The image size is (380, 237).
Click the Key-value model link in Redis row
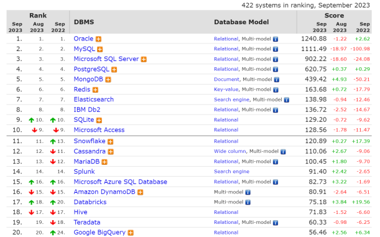226,90
